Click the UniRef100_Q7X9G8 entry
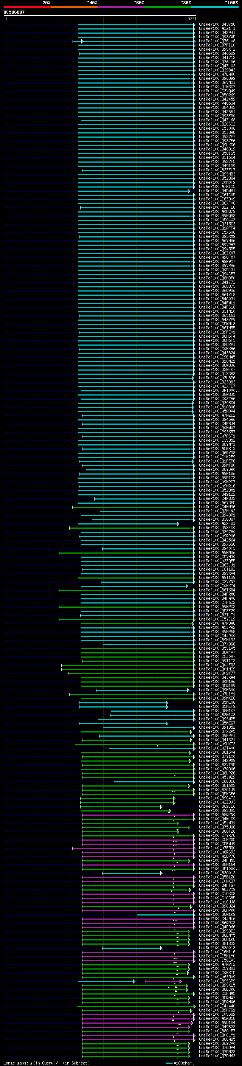 tap(217, 644)
